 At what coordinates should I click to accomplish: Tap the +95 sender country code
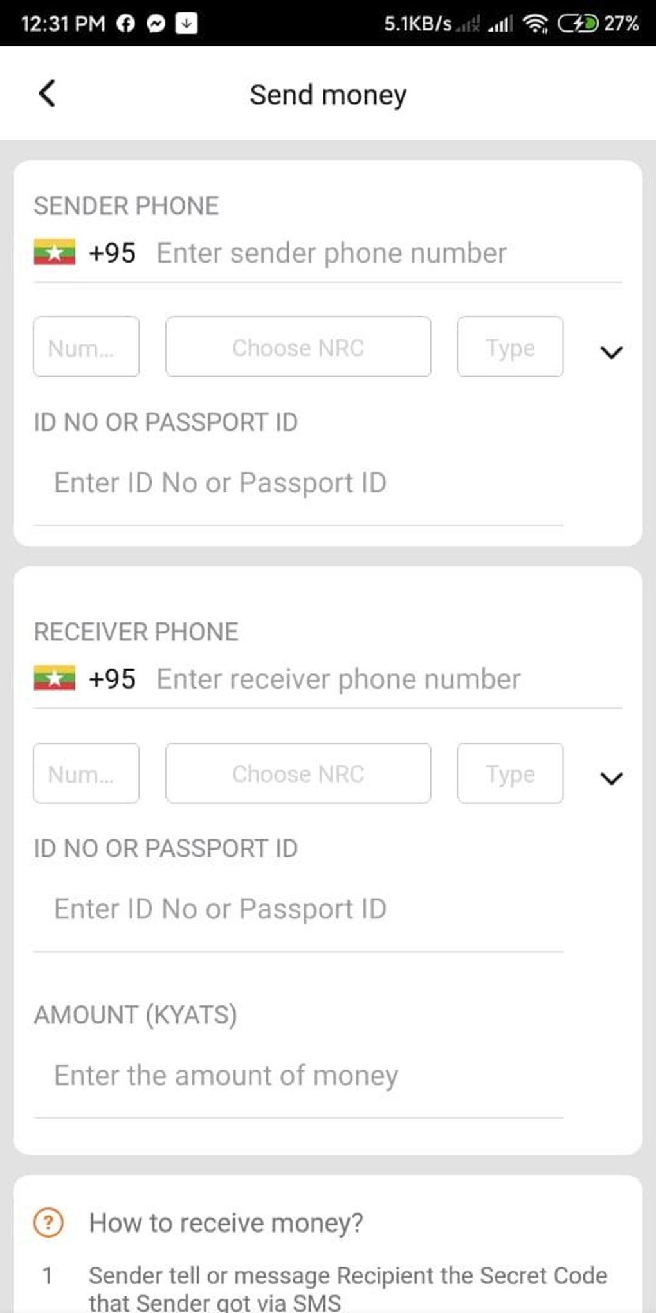point(114,252)
